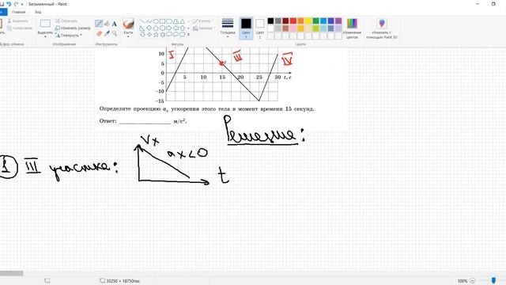The width and height of the screenshot is (506, 285).
Task: Choose the yellow palette color
Action: click(x=308, y=21)
